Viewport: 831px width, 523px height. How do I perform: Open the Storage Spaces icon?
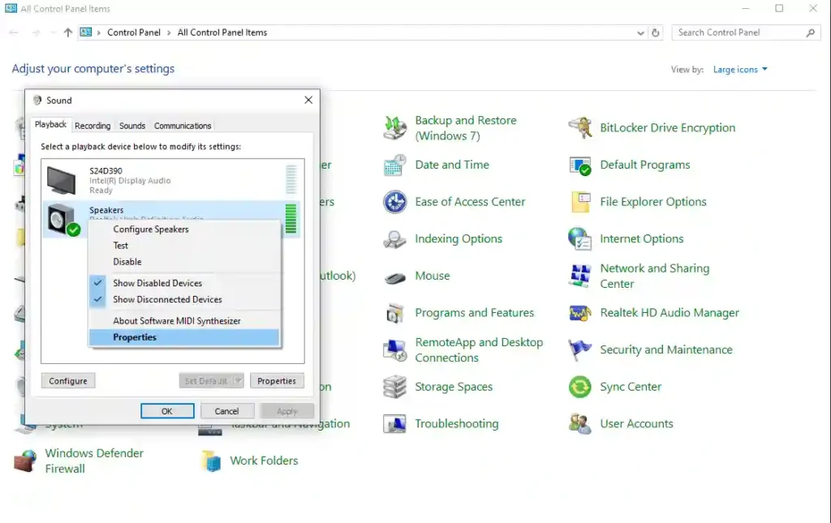click(x=395, y=387)
